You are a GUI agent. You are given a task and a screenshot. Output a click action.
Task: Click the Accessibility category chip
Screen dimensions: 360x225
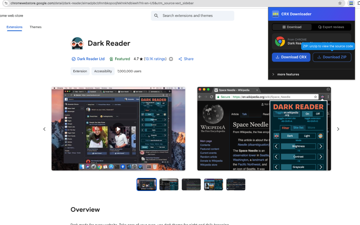coord(103,71)
